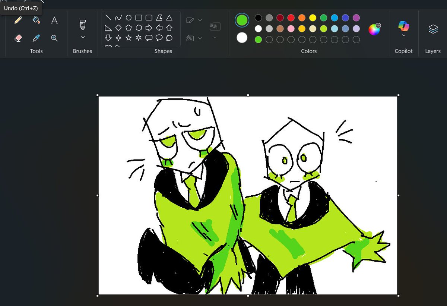Image resolution: width=447 pixels, height=306 pixels.
Task: Choose the Diamond shape
Action: coord(118,28)
